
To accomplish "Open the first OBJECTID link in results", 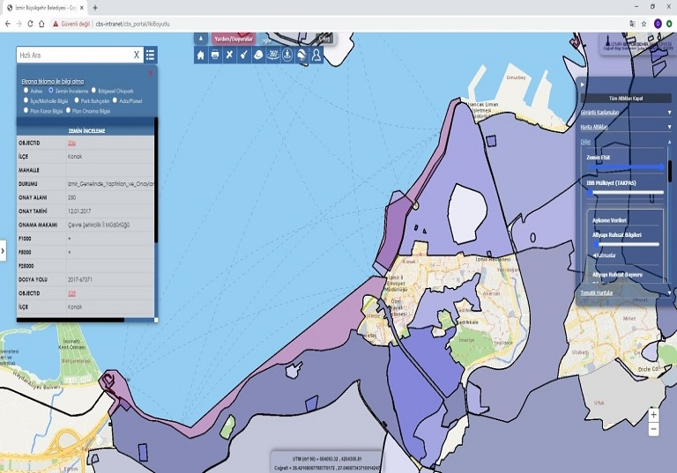I will click(71, 143).
